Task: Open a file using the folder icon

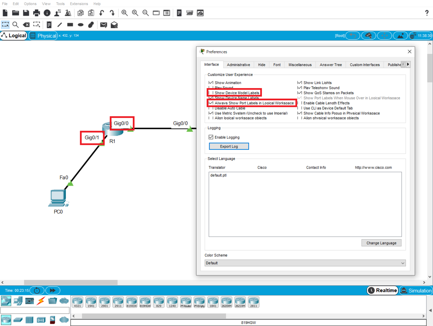Action: click(x=16, y=13)
